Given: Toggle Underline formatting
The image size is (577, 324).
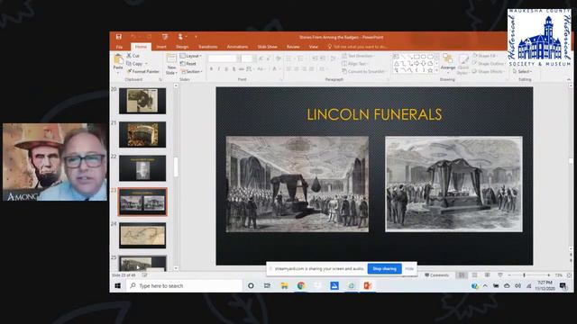Looking at the screenshot, I should tap(226, 69).
